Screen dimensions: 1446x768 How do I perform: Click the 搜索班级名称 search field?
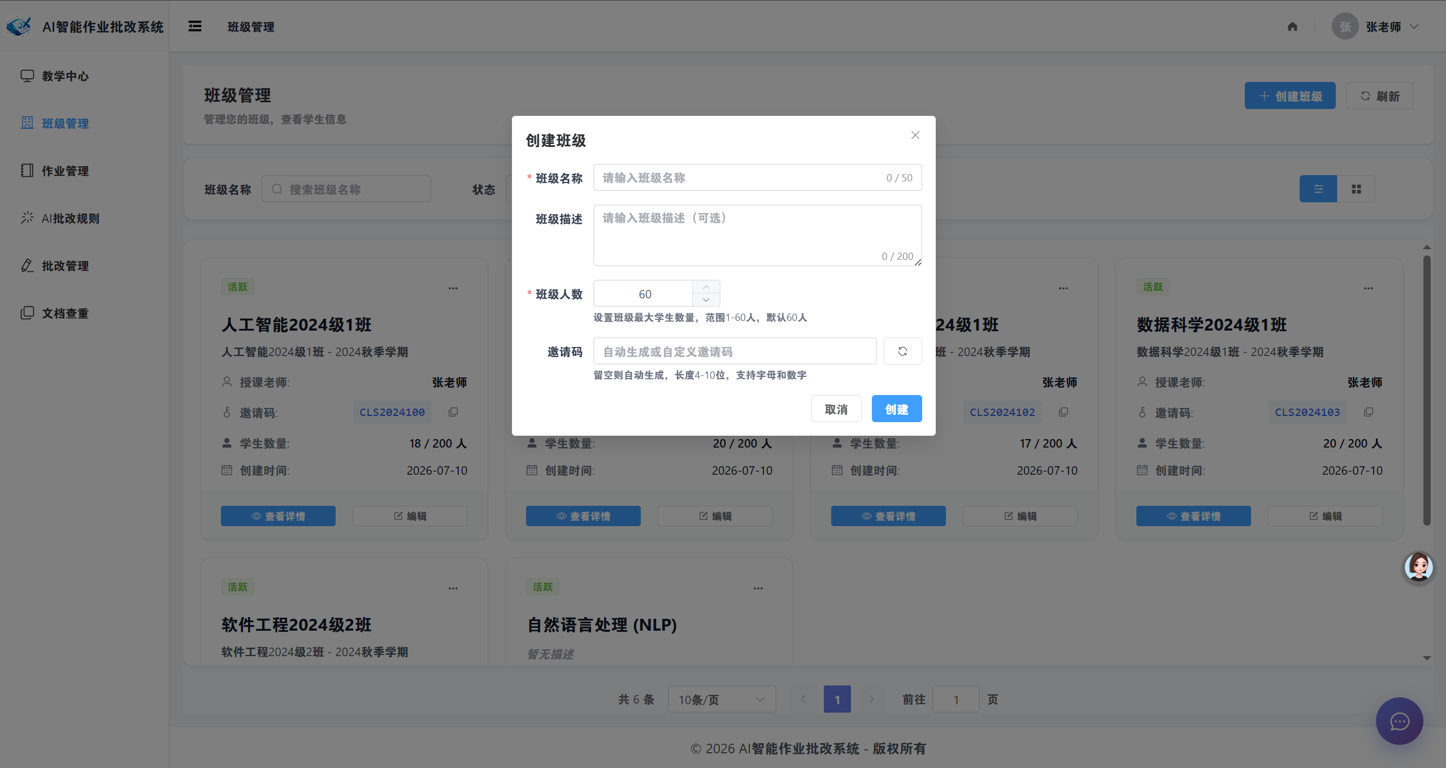click(346, 189)
